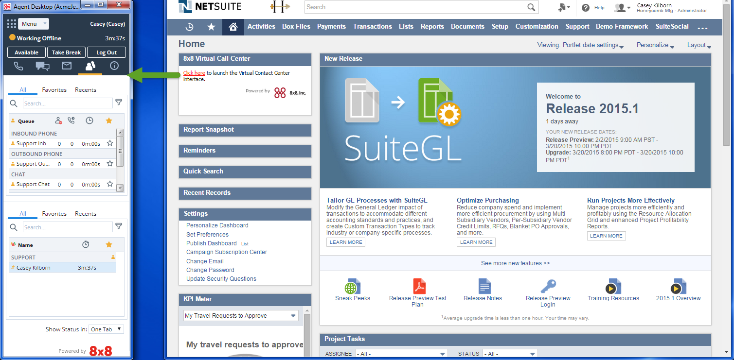Click the busy-agents person icon in Queue header
Image resolution: width=734 pixels, height=360 pixels.
[x=58, y=120]
